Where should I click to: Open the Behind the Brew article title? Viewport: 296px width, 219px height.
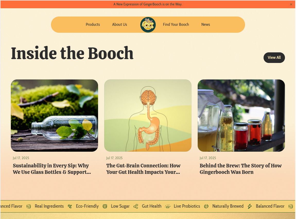point(240,169)
